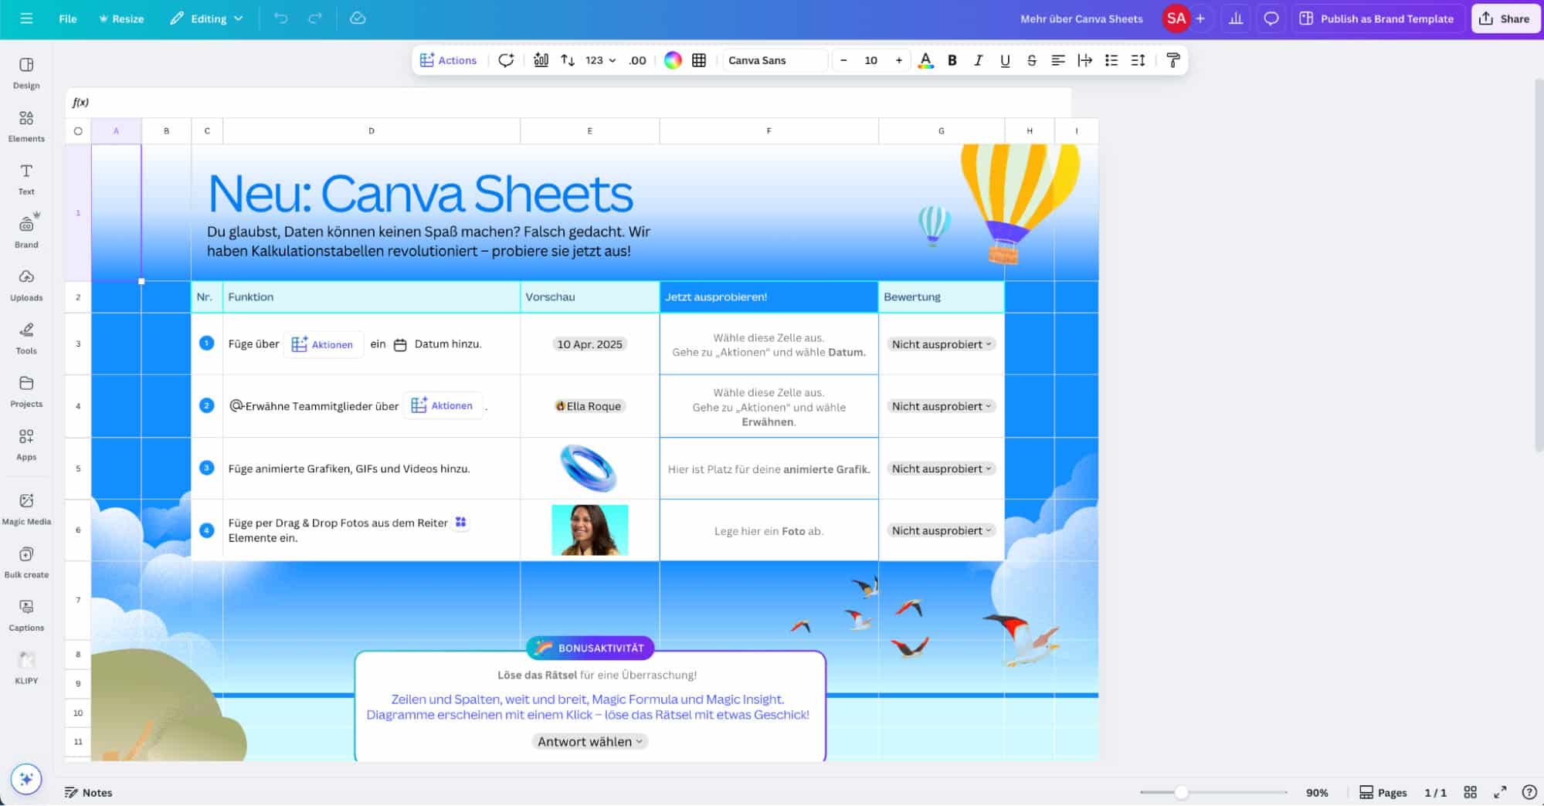Open Magic Media in sidebar

click(26, 510)
